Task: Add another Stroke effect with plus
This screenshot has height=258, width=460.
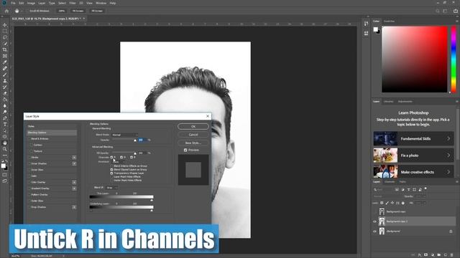Action: [74, 158]
